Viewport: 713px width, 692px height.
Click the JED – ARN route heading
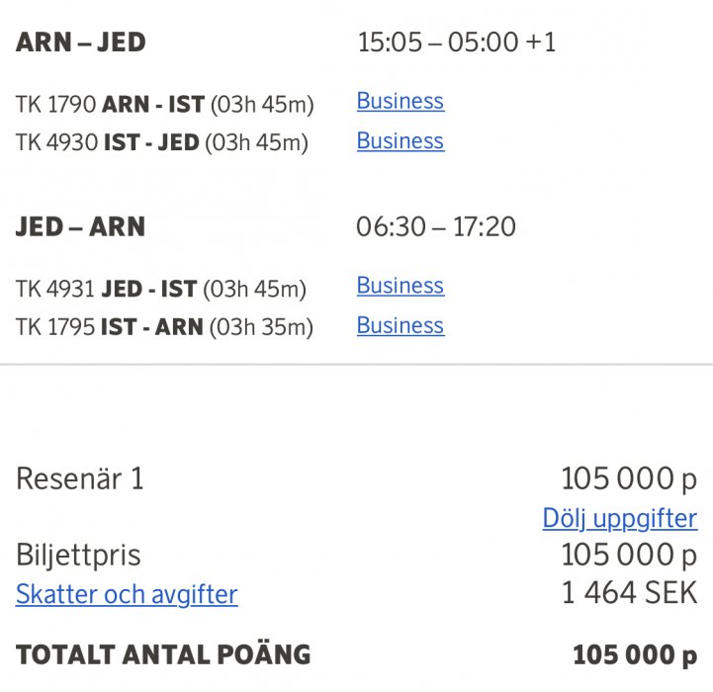[x=81, y=226]
